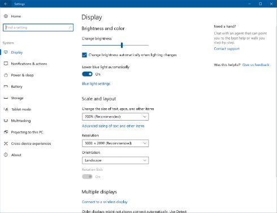Click the Projecting to this PC icon

point(6,132)
